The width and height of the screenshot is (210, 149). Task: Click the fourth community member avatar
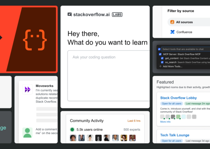(98, 138)
